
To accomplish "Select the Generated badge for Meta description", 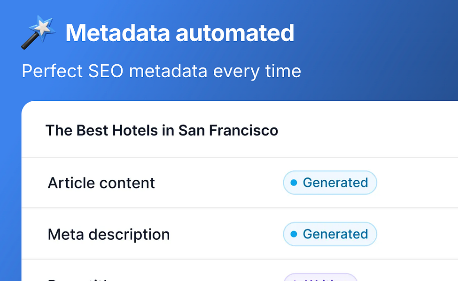I will coord(330,234).
